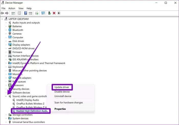Select the Intel(R) Dynamic Platform and Thermal Framework label
This screenshot has width=179, height=125.
pos(39,63)
